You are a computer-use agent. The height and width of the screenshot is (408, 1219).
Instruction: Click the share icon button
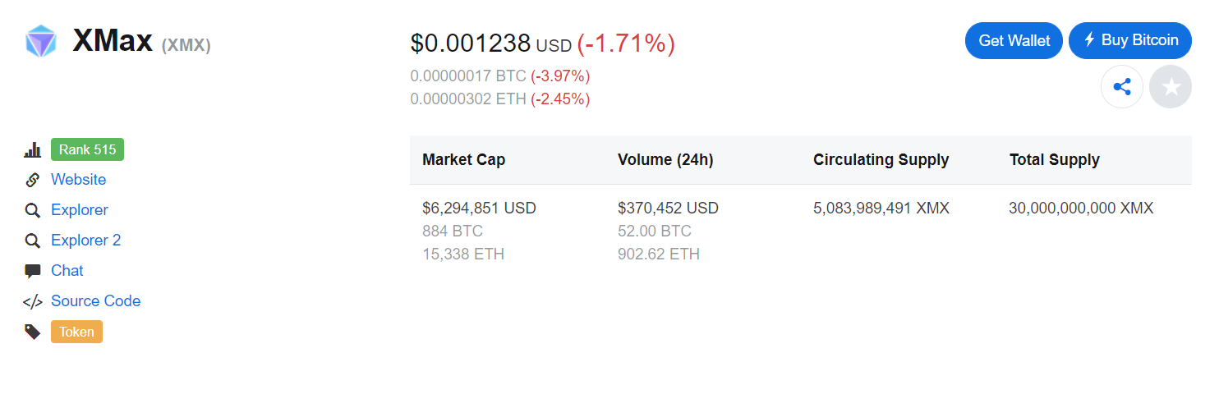tap(1122, 86)
